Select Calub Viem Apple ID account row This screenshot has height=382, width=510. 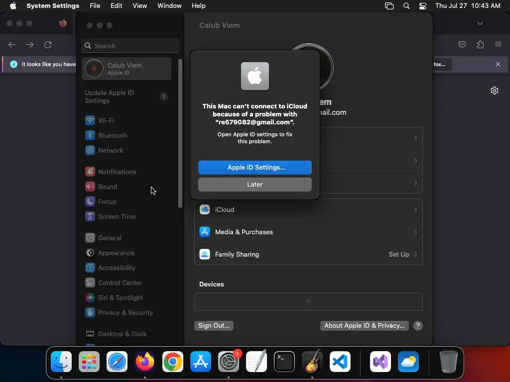pyautogui.click(x=127, y=69)
